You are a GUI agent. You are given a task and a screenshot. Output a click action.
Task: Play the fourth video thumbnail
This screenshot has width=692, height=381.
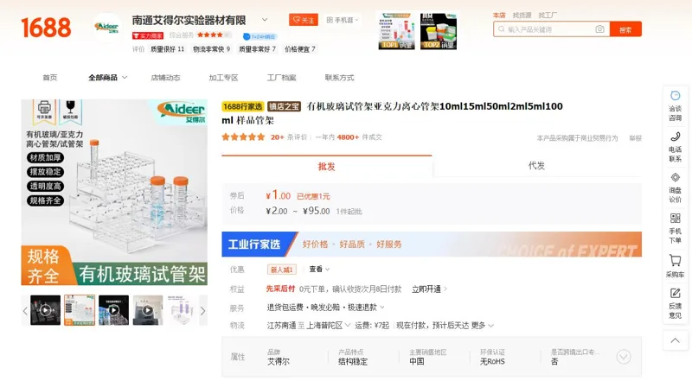(x=148, y=310)
